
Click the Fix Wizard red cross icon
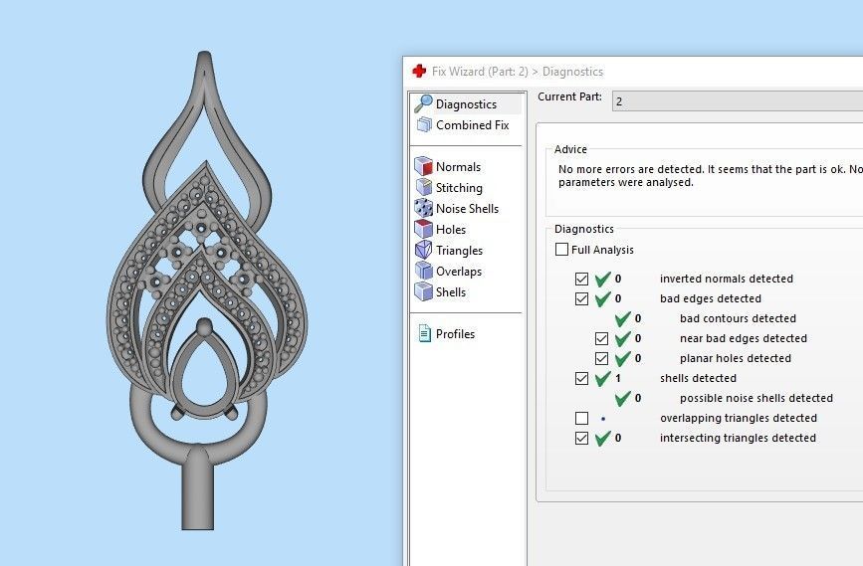click(419, 72)
